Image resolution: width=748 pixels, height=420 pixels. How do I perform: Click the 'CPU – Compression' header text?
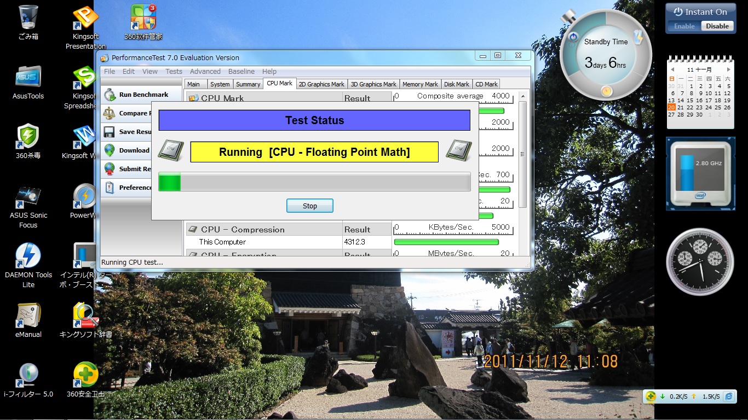[x=243, y=230]
